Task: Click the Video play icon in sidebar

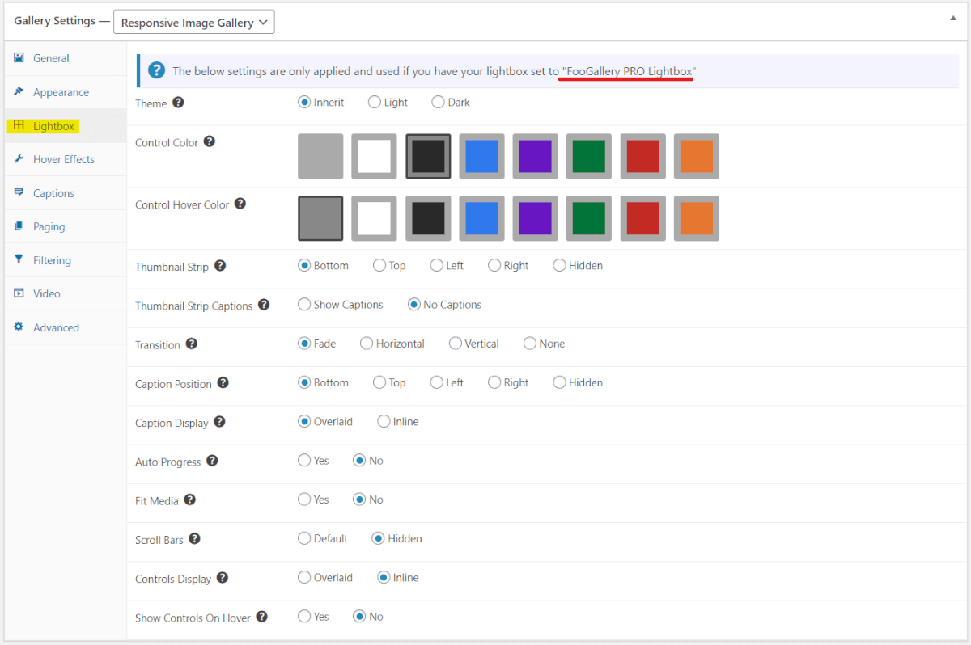Action: pyautogui.click(x=19, y=293)
